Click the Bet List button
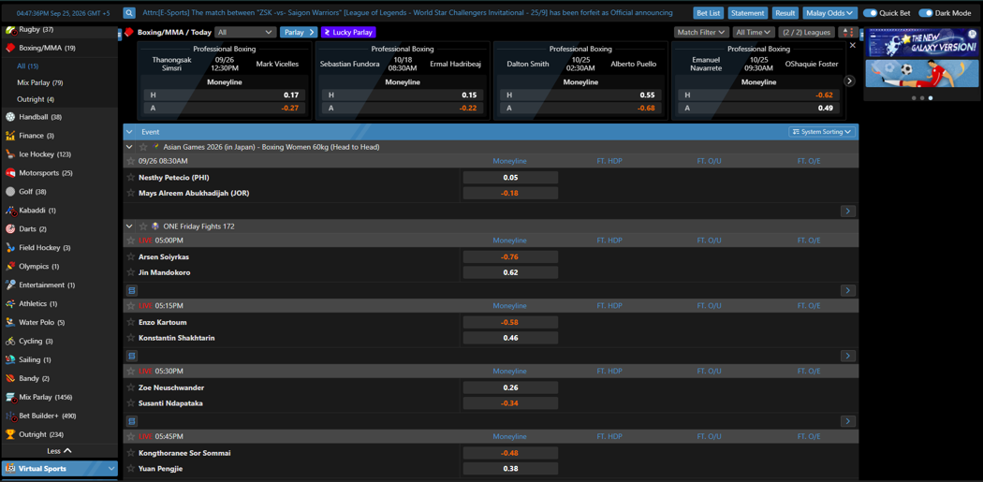 [x=709, y=12]
